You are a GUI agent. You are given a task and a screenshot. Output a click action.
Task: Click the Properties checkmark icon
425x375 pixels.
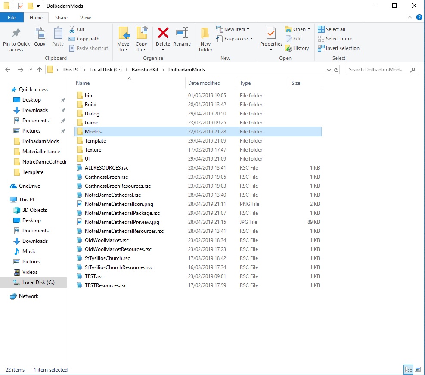[x=271, y=33]
